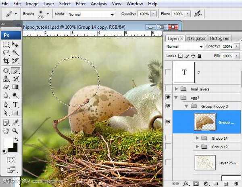Open the layer blend mode Normal dropdown
The image size is (242, 187).
(x=184, y=46)
